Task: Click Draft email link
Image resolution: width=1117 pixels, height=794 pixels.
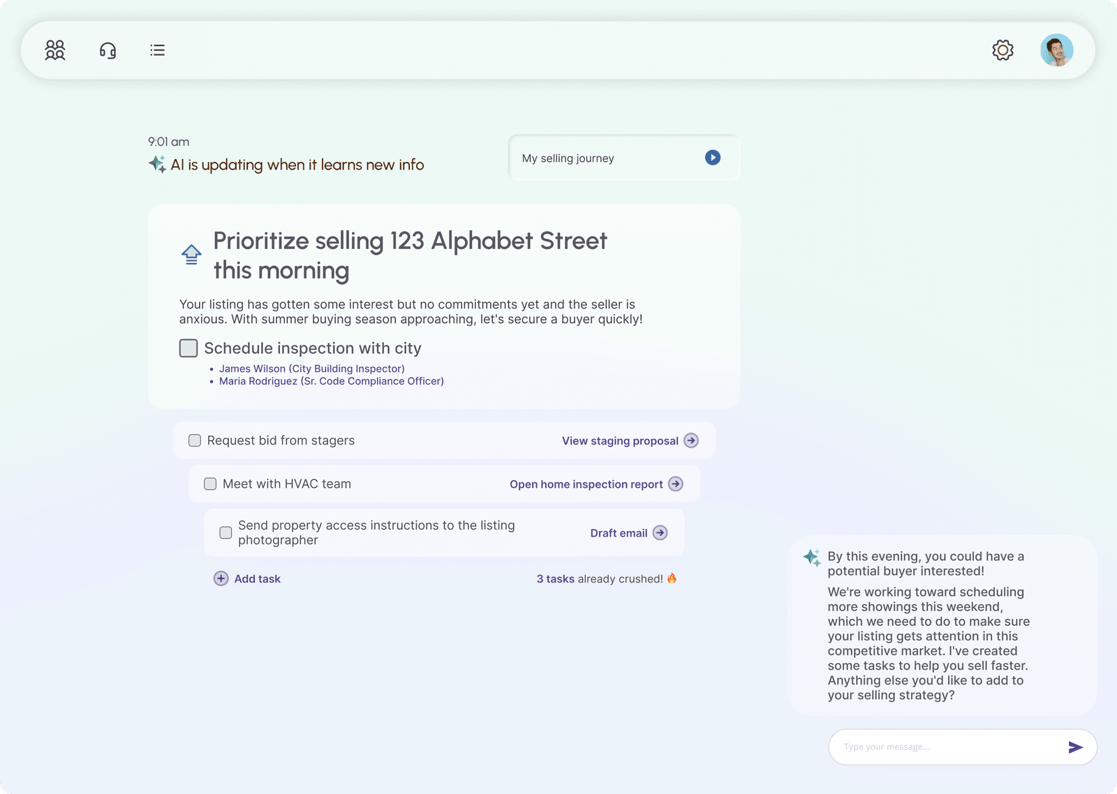Action: (x=619, y=533)
